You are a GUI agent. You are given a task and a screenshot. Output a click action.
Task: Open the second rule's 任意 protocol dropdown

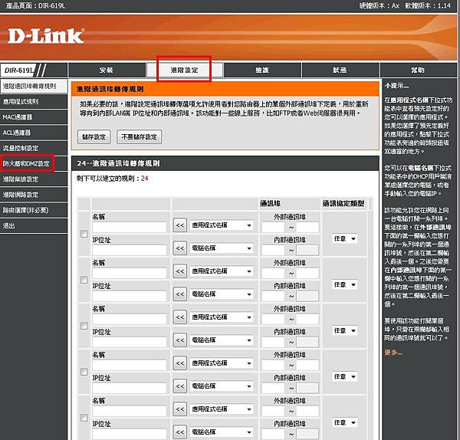click(345, 285)
